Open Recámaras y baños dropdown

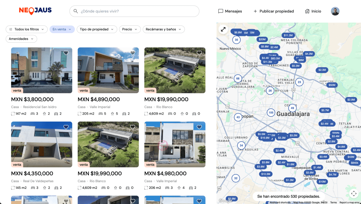point(164,29)
